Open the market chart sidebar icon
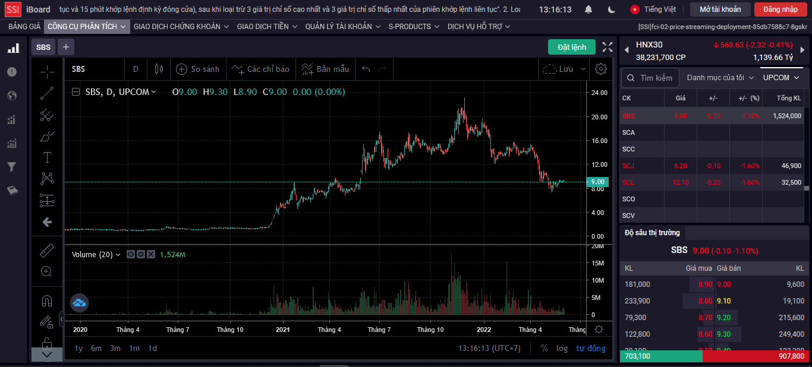The height and width of the screenshot is (367, 812). click(12, 48)
